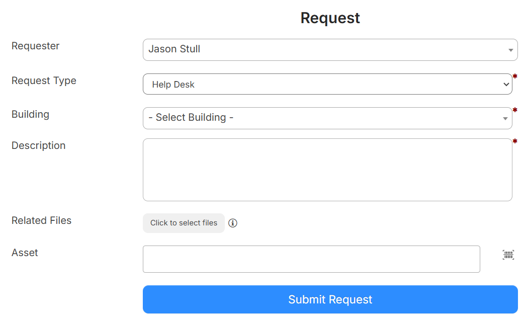Image resolution: width=525 pixels, height=321 pixels.
Task: Expand the Building selector to choose a building
Action: pos(327,118)
